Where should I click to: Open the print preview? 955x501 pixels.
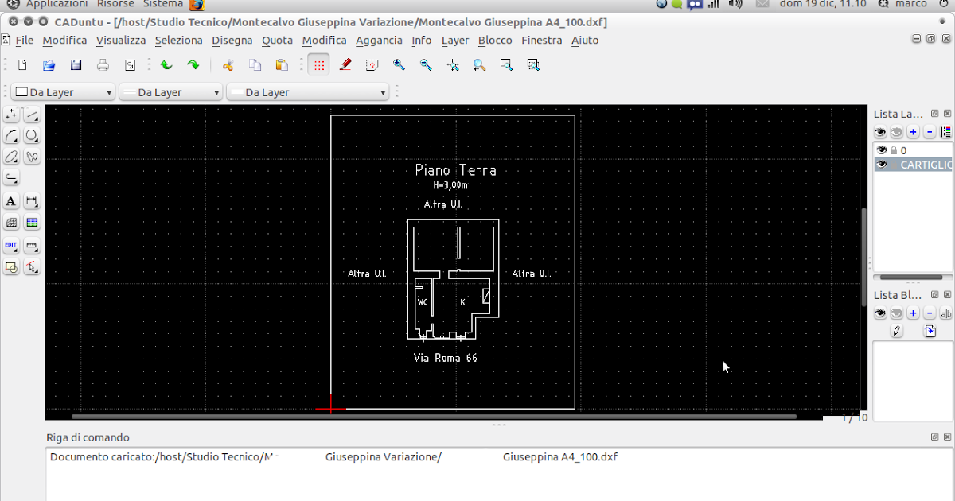click(x=130, y=65)
